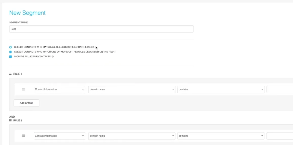Open Rule 2 contains operator dropdown

pos(221,136)
